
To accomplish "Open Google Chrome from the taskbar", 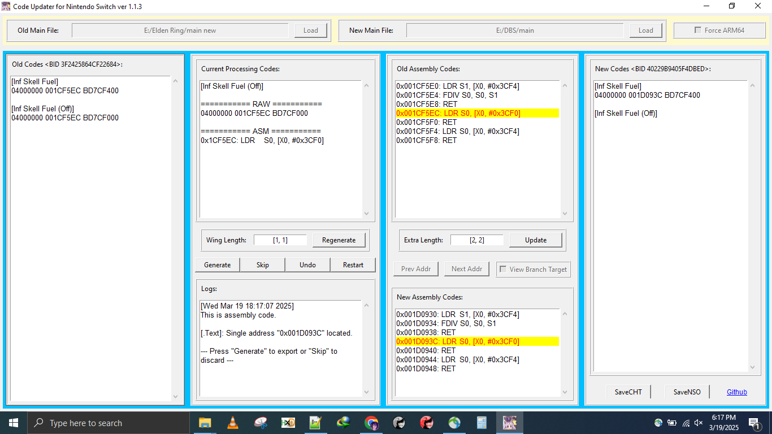I will (371, 423).
